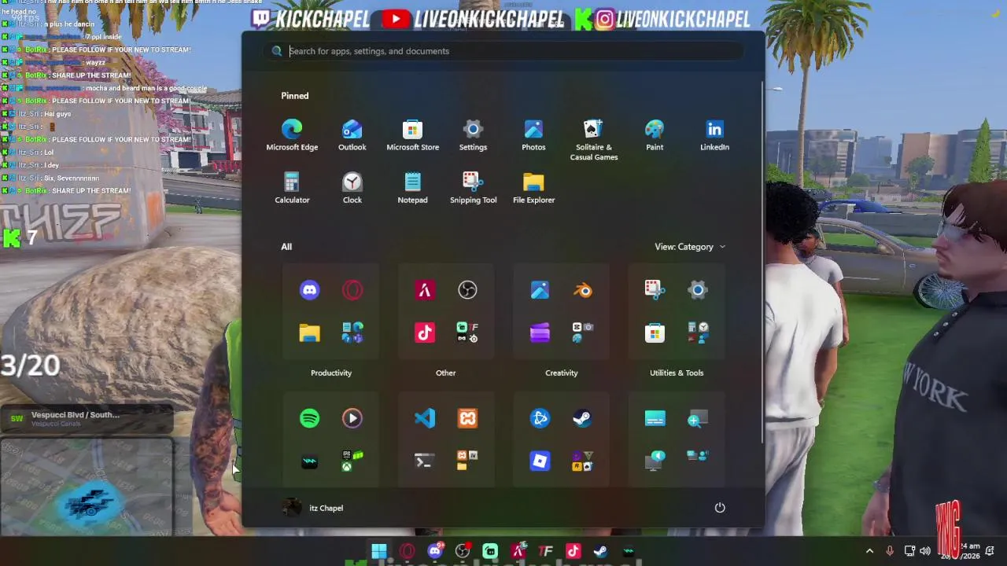
Task: Open the pinned Microsoft Store
Action: [x=412, y=135]
